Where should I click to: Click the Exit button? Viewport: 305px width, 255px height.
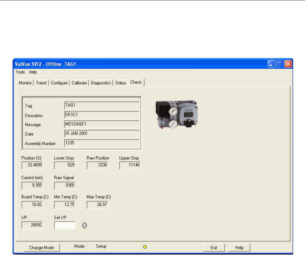tap(214, 248)
